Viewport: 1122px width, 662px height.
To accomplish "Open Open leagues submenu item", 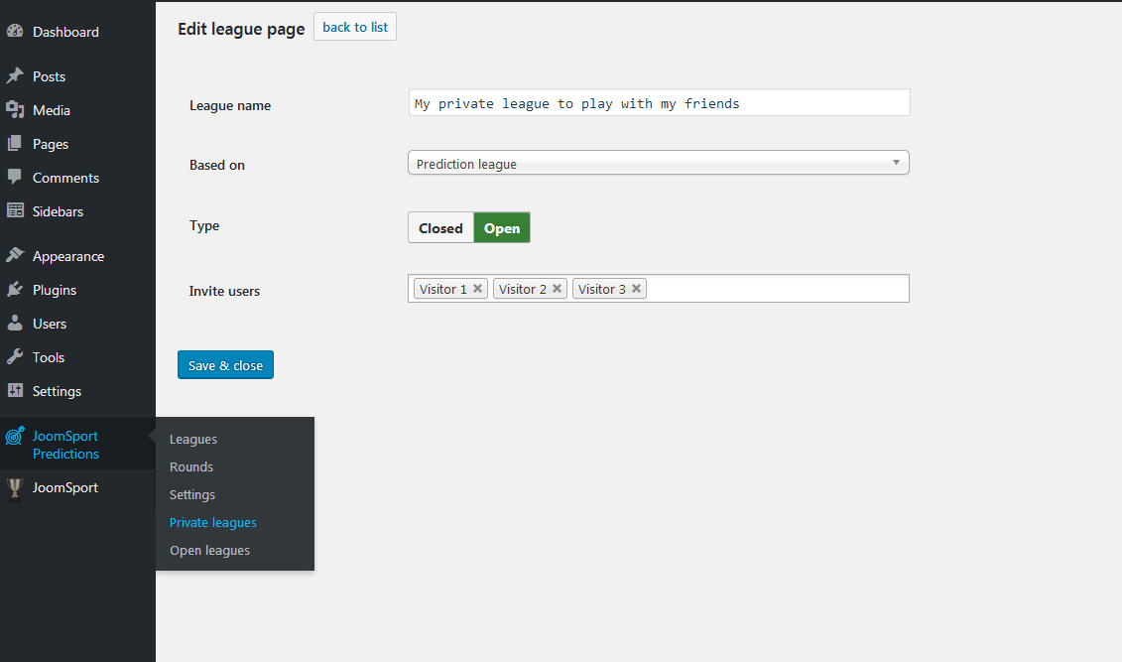I will (x=209, y=551).
